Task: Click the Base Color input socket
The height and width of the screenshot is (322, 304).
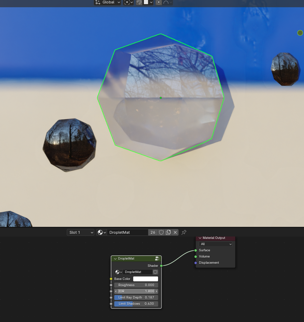Action: (111, 279)
